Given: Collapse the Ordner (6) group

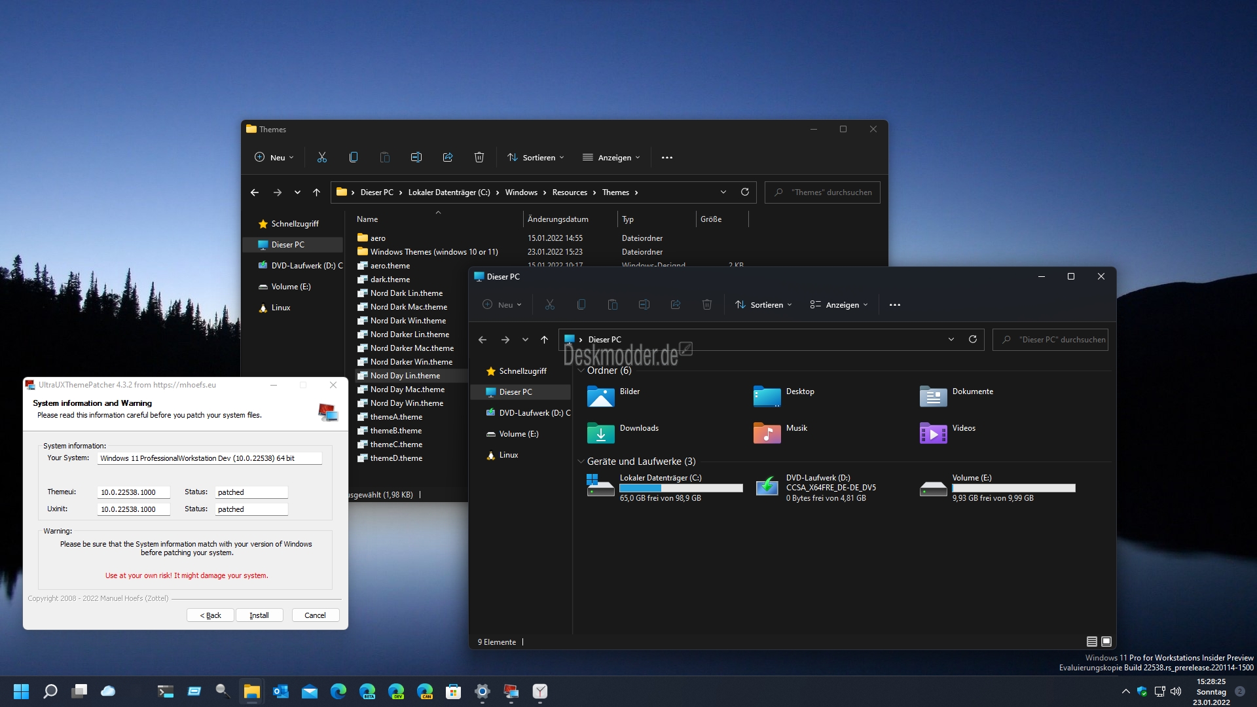Looking at the screenshot, I should [581, 371].
